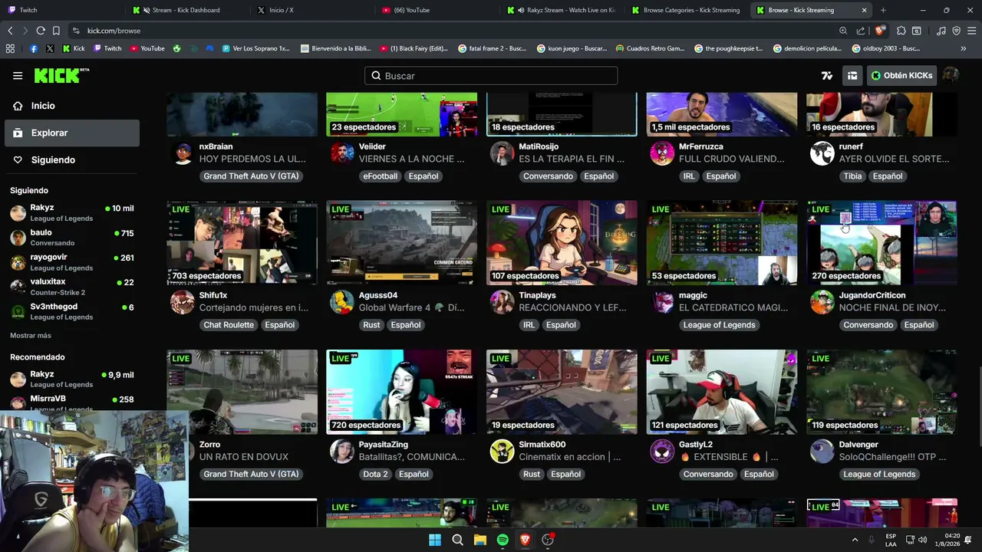Click Shifu1x streamer avatar

tap(183, 302)
